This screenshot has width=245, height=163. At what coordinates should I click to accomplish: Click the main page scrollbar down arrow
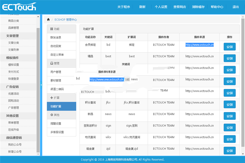point(243,154)
